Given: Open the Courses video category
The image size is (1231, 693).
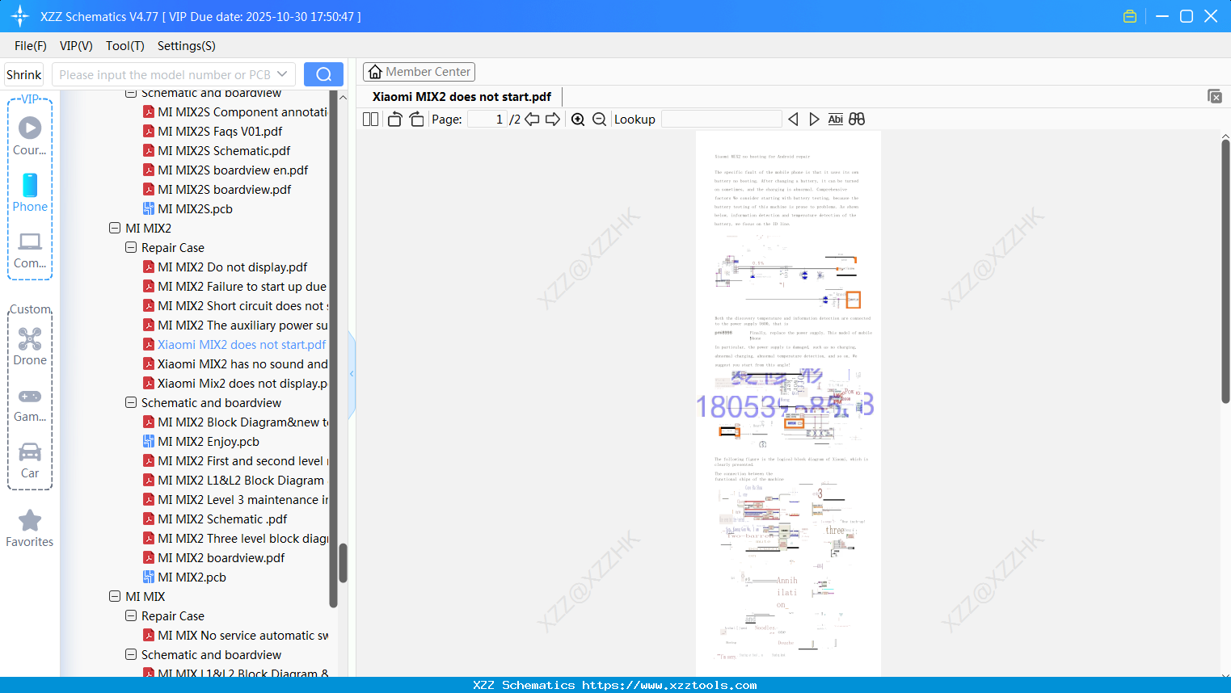Looking at the screenshot, I should (30, 136).
